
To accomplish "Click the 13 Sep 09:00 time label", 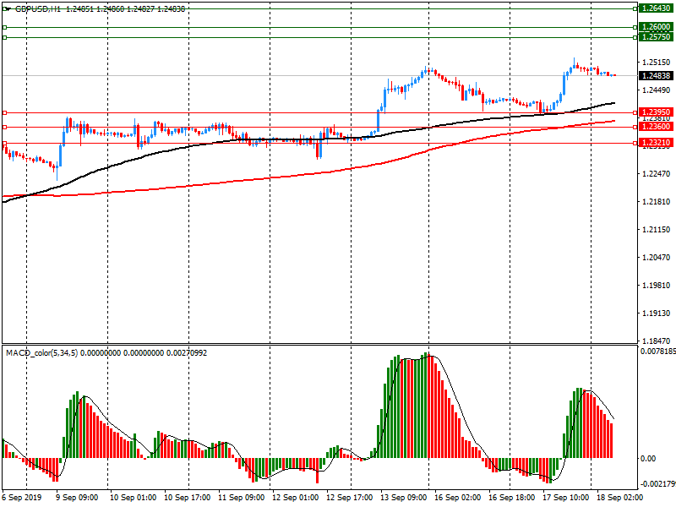I will (x=404, y=498).
